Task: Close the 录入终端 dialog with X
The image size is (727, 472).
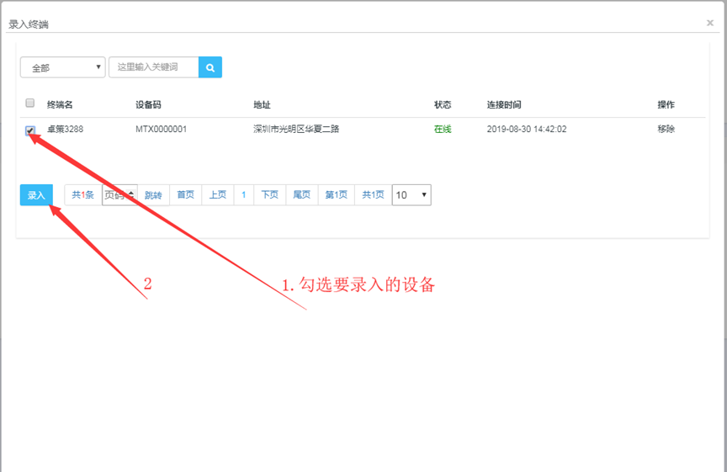Action: tap(710, 23)
